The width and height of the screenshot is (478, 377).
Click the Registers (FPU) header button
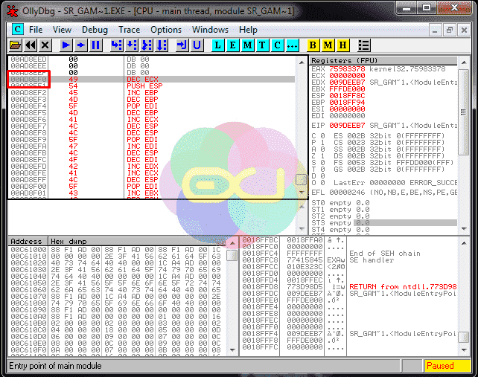(x=383, y=60)
